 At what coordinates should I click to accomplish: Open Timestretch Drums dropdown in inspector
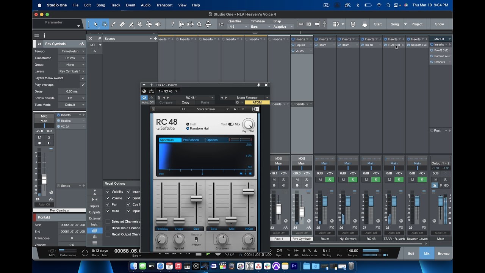click(72, 58)
